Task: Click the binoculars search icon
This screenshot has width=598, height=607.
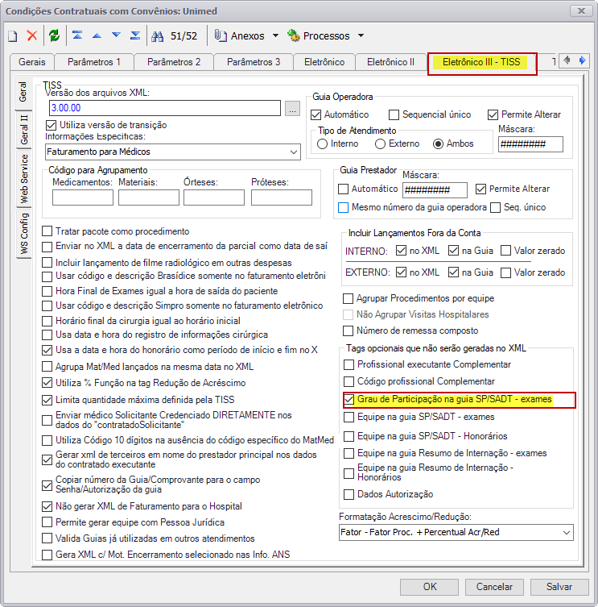Action: tap(157, 36)
